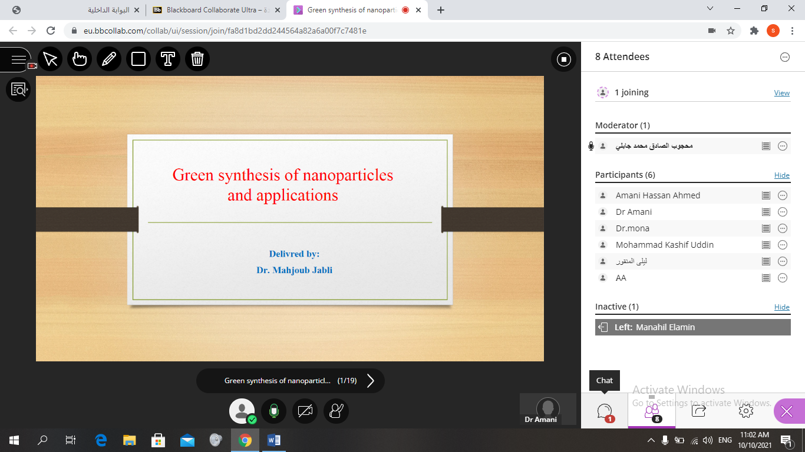Select the shapes rectangle tool
Viewport: 805px width, 452px height.
click(x=138, y=59)
